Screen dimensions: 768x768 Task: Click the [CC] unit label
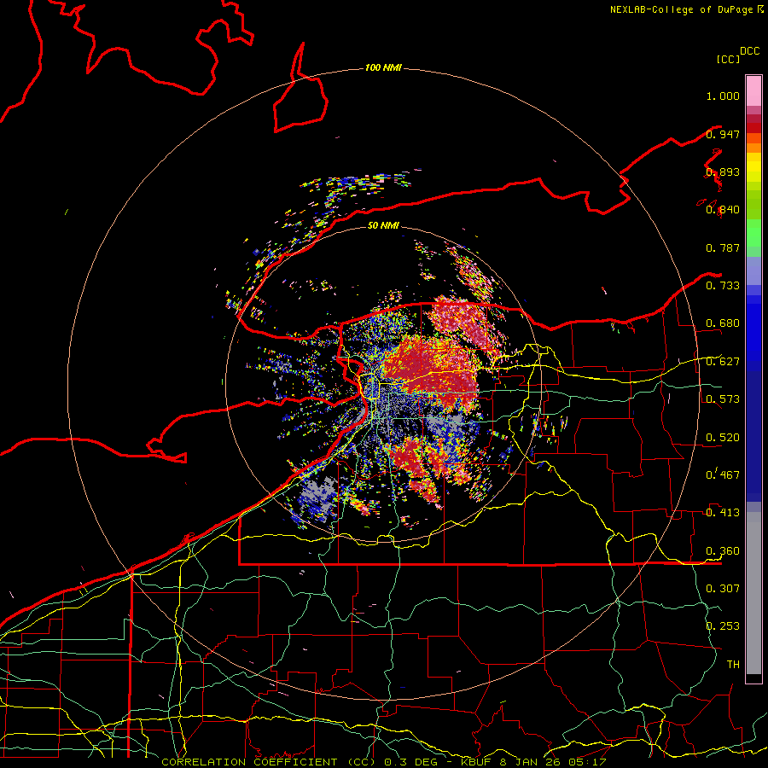point(728,59)
